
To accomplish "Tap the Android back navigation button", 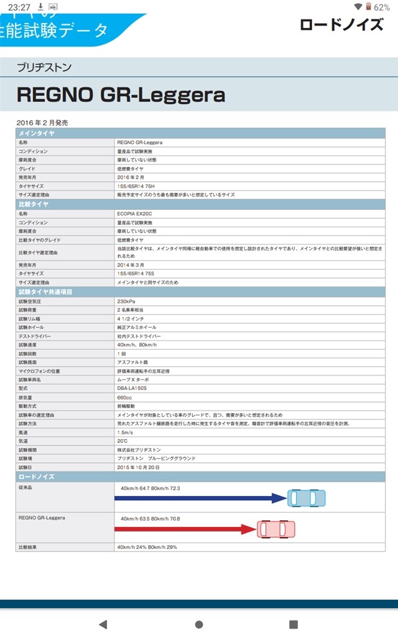I will [x=103, y=624].
